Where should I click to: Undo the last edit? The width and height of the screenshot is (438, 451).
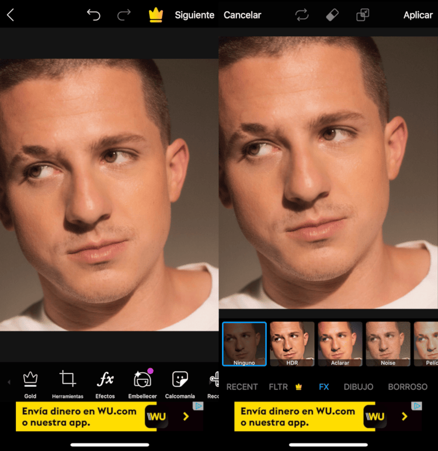pyautogui.click(x=93, y=15)
